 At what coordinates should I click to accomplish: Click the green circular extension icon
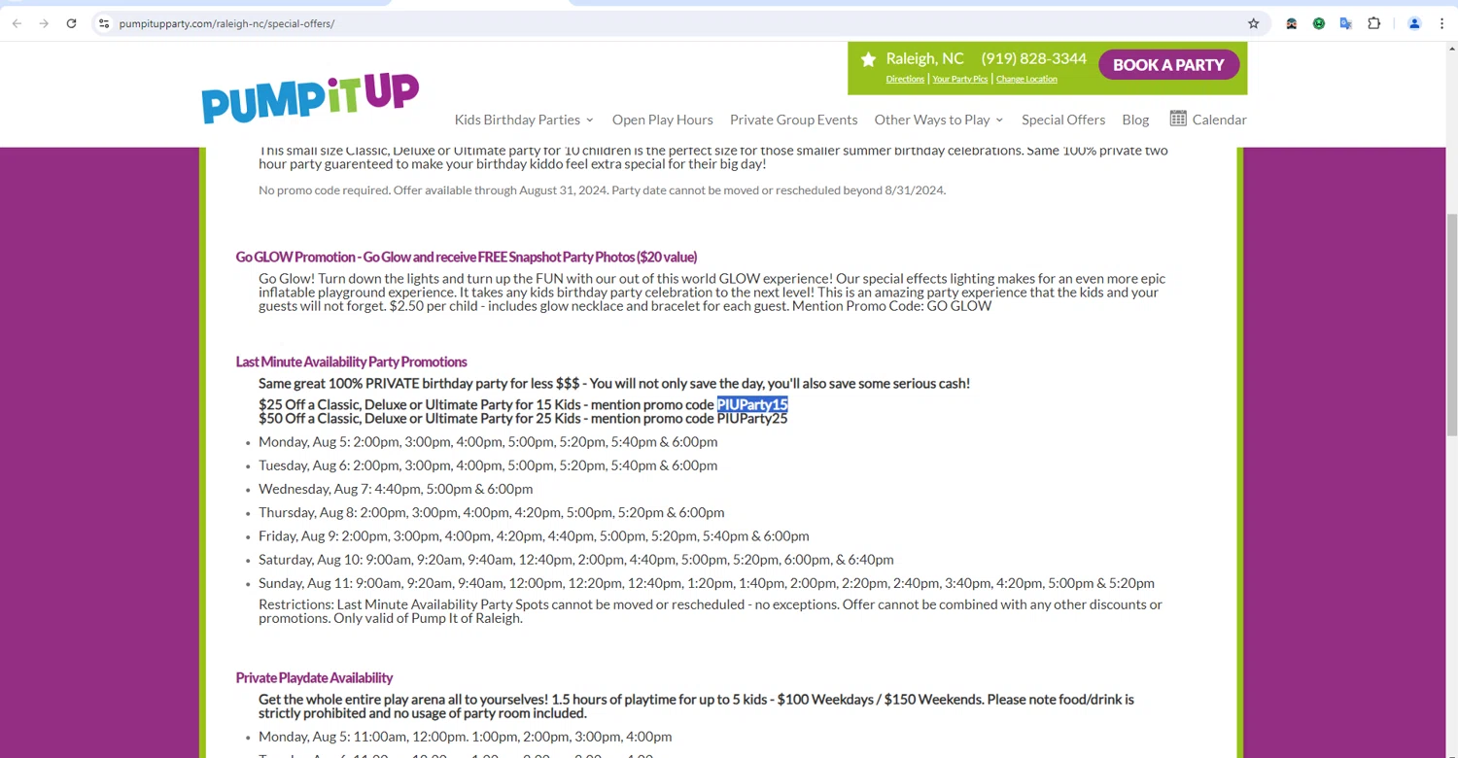(x=1319, y=23)
